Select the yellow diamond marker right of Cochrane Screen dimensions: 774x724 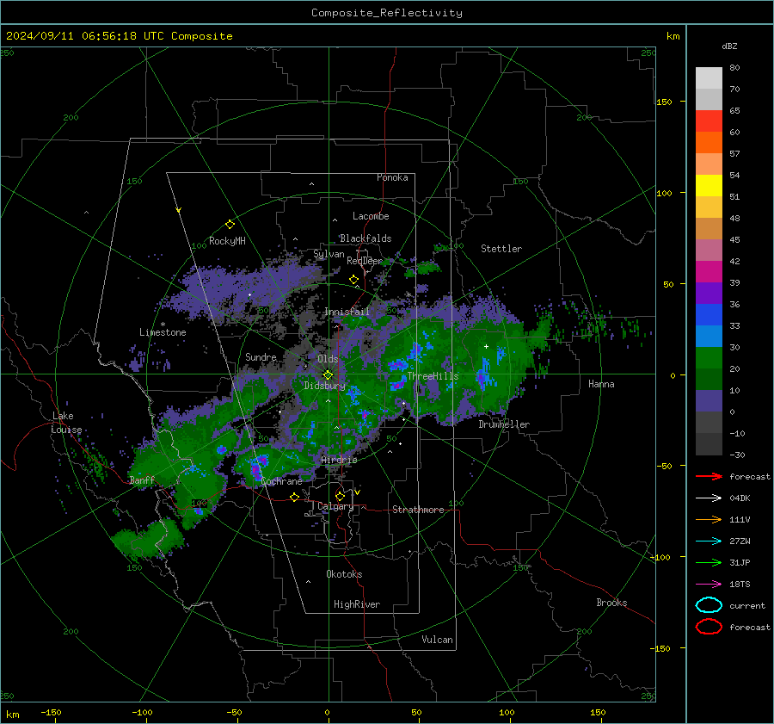[295, 497]
